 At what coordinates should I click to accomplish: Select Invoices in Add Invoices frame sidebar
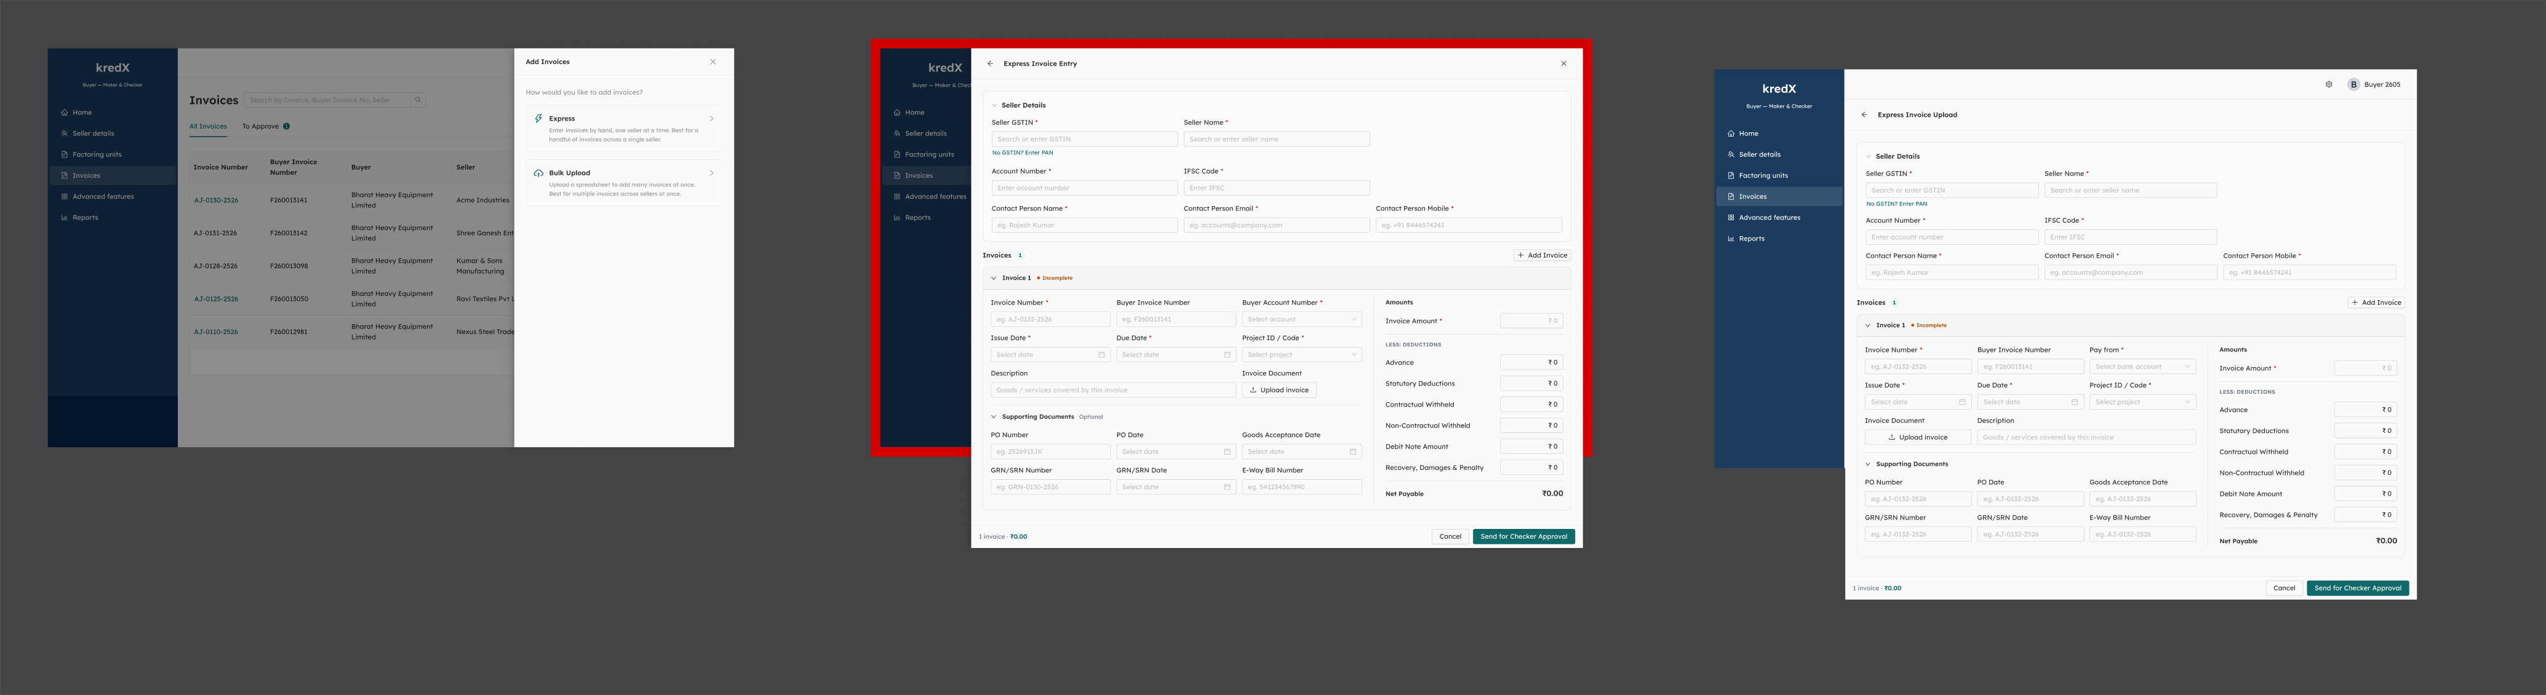click(x=112, y=175)
